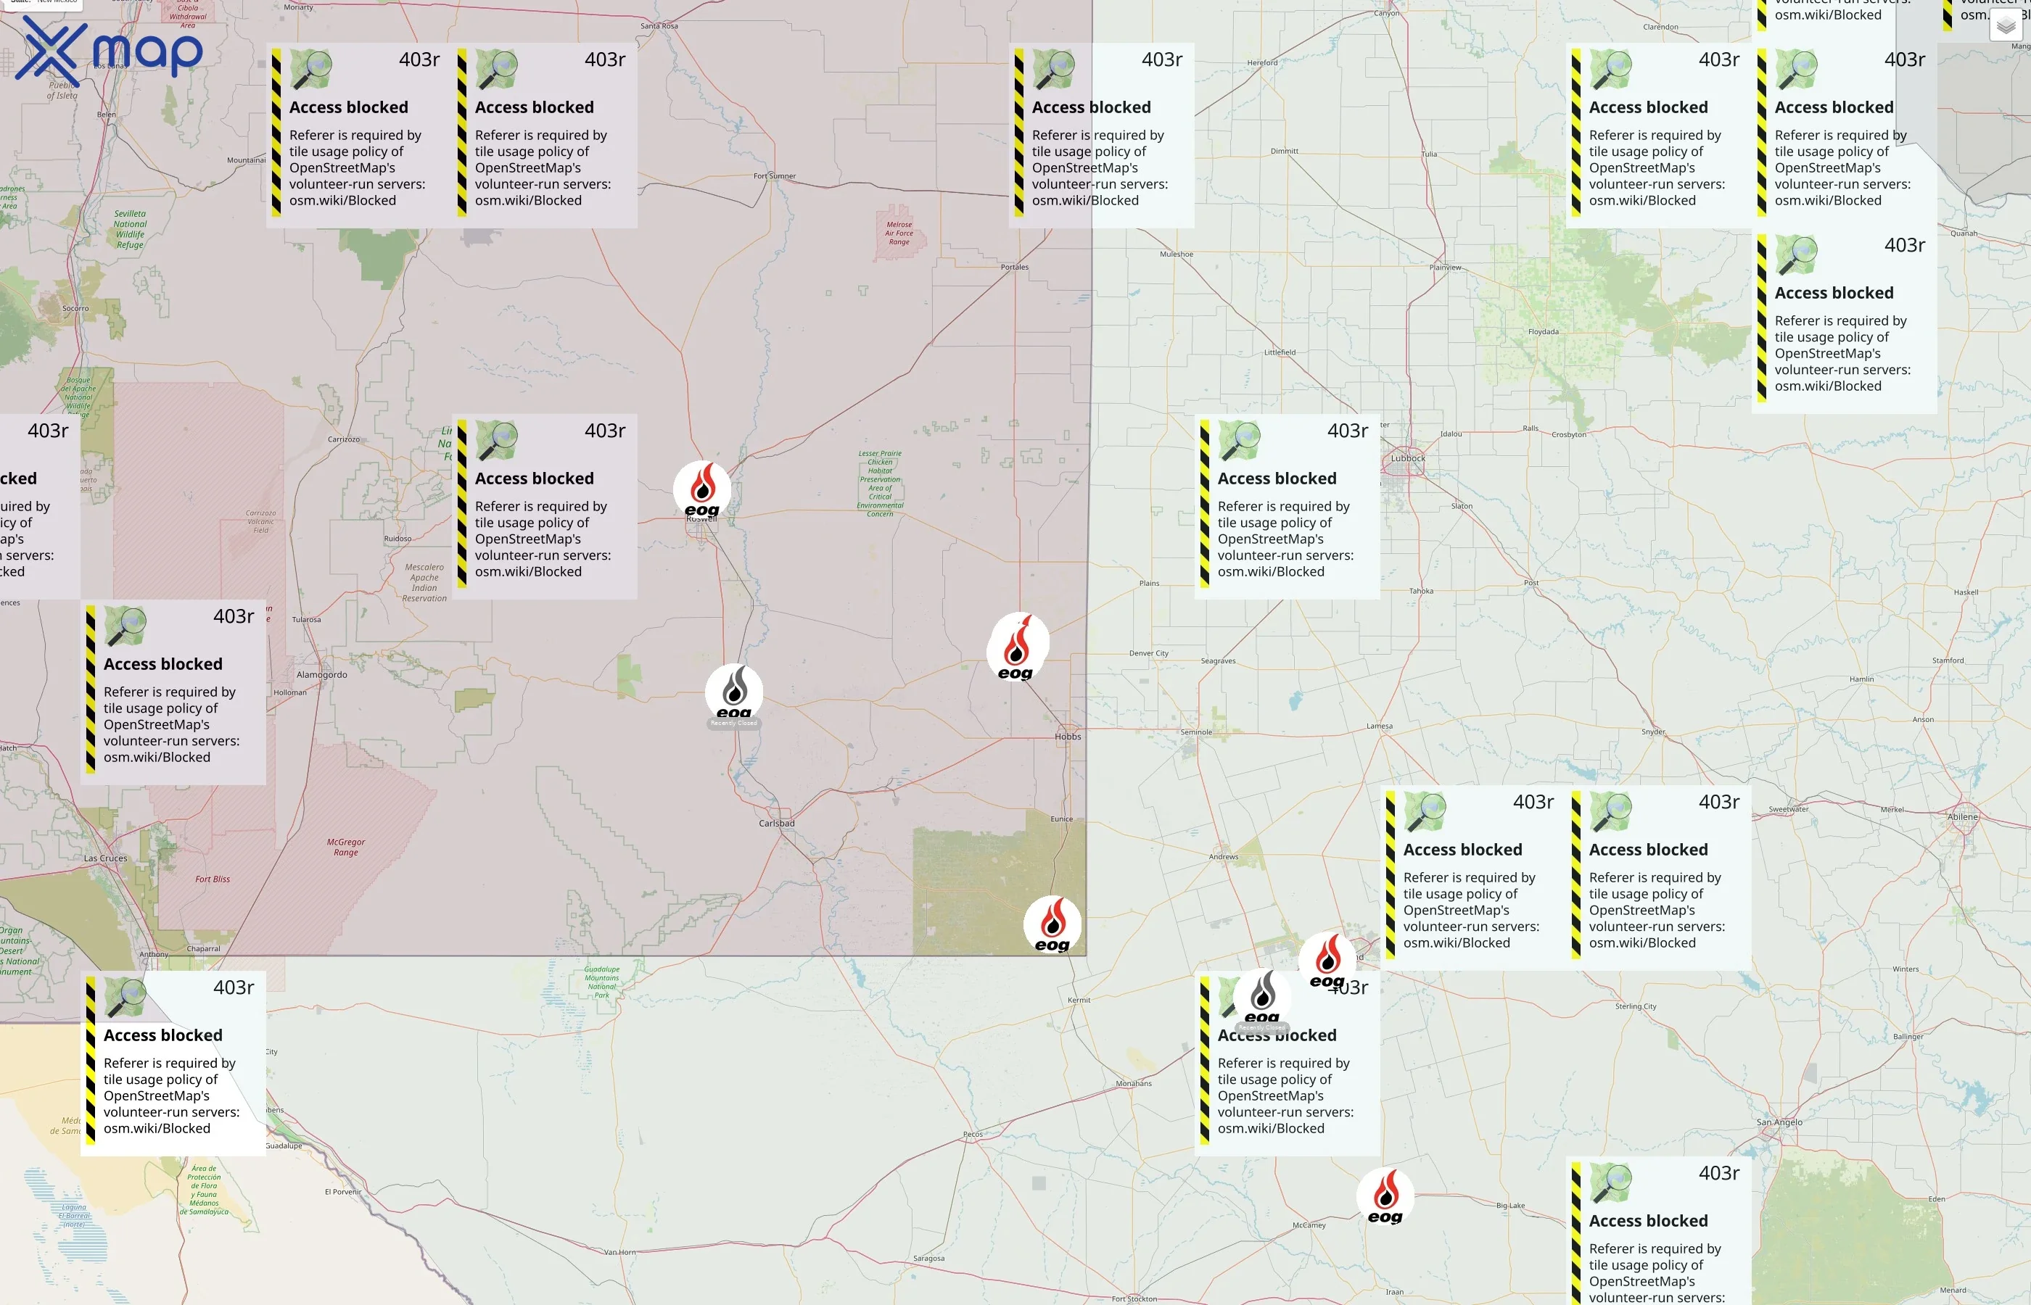The height and width of the screenshot is (1305, 2031).
Task: Click the Seminole town label
Action: 1197,732
